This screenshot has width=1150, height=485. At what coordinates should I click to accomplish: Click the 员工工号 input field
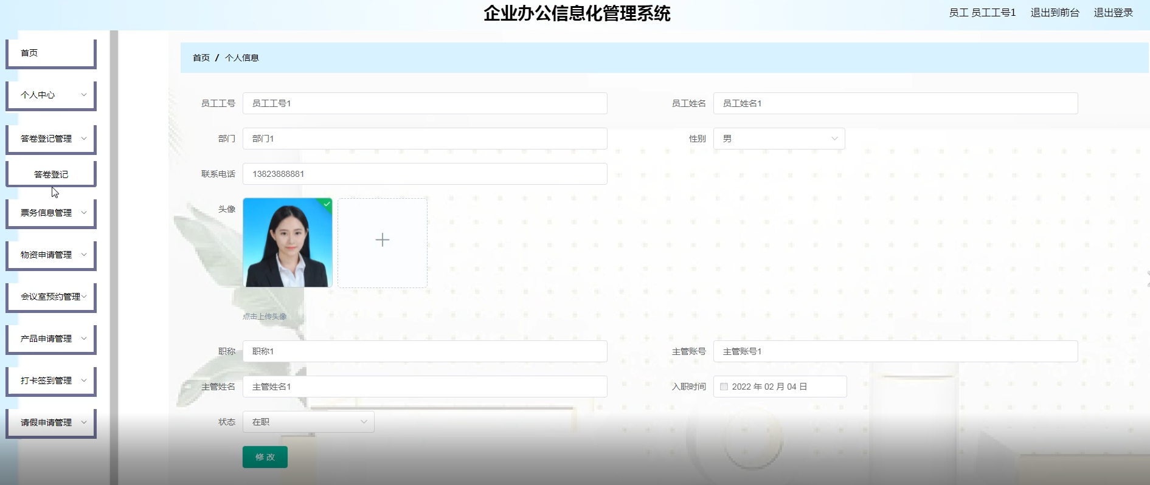425,103
